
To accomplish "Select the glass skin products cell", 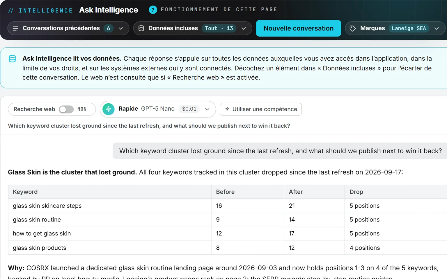I will [x=109, y=248].
